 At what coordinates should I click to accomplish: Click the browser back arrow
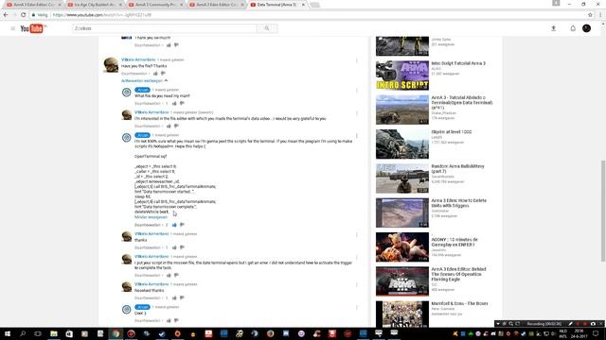pos(6,15)
